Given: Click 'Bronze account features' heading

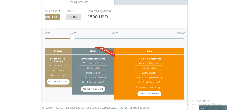Looking at the screenshot, I should (x=58, y=60).
